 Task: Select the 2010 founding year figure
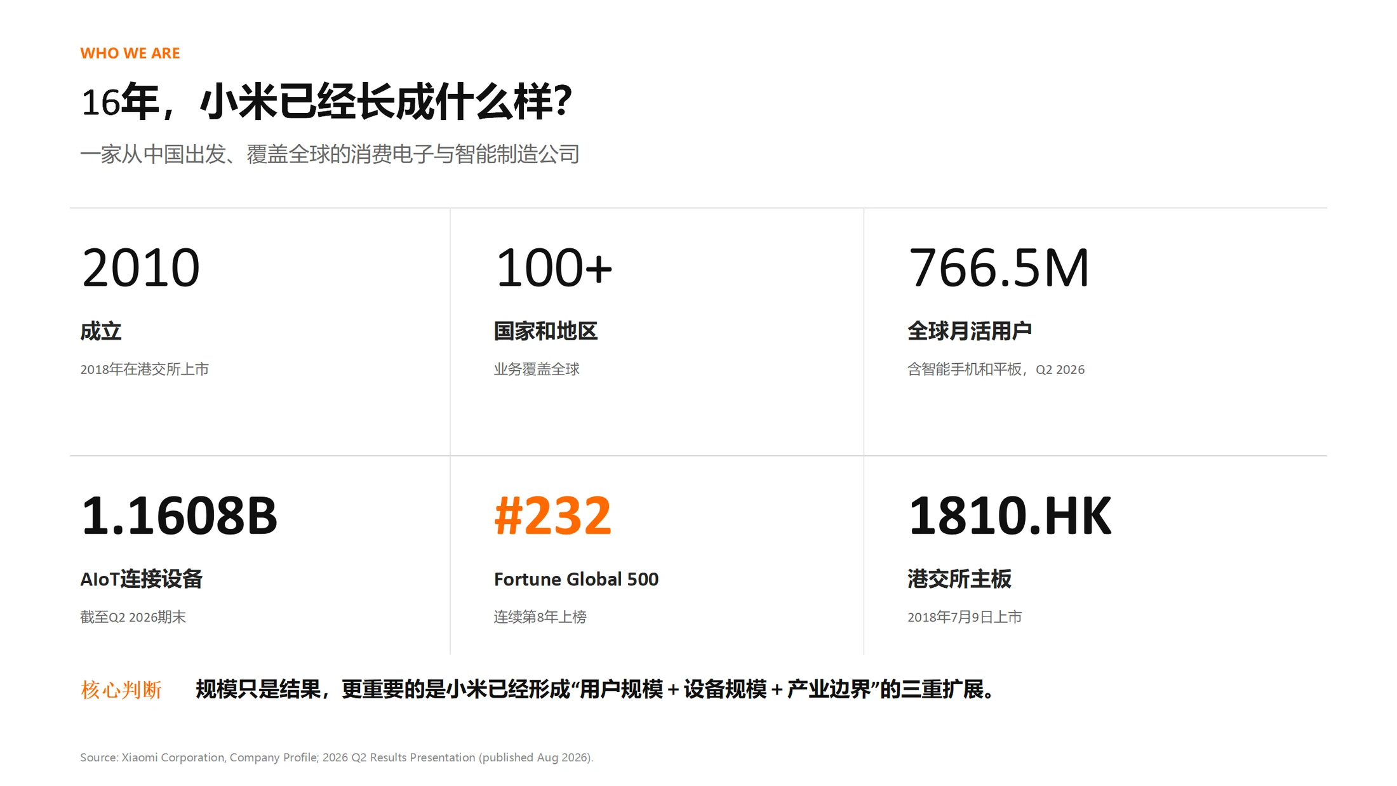141,268
